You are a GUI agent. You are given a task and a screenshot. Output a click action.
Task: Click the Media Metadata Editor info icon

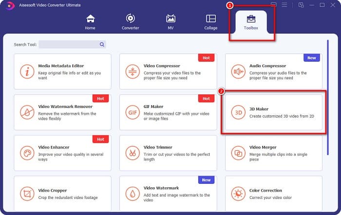[27, 72]
